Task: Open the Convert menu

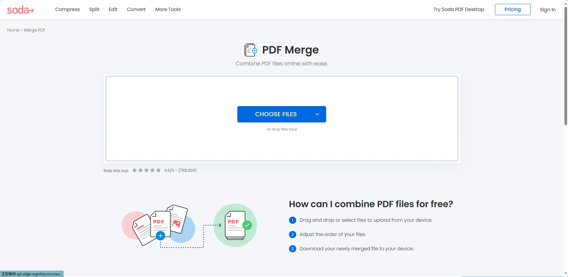Action: tap(136, 9)
